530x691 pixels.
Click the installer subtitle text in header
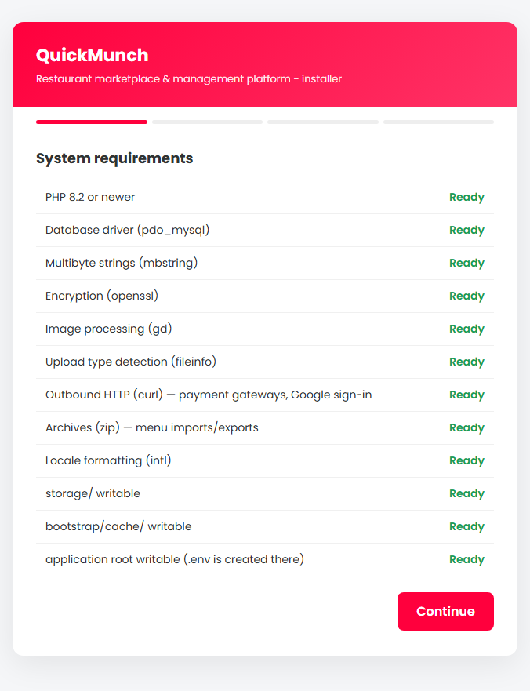coord(189,79)
